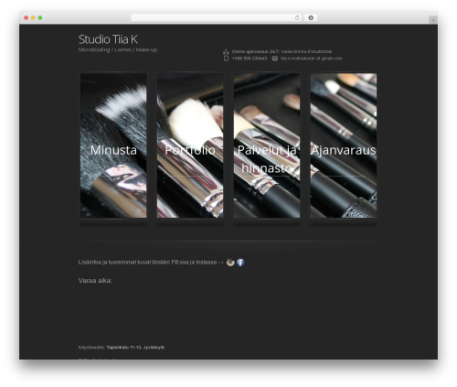This screenshot has height=387, width=457.
Task: Open the Portfolio tile
Action: click(x=190, y=145)
